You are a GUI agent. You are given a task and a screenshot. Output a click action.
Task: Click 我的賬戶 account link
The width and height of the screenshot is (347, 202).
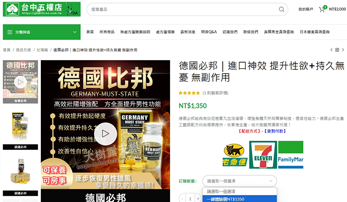305,9
